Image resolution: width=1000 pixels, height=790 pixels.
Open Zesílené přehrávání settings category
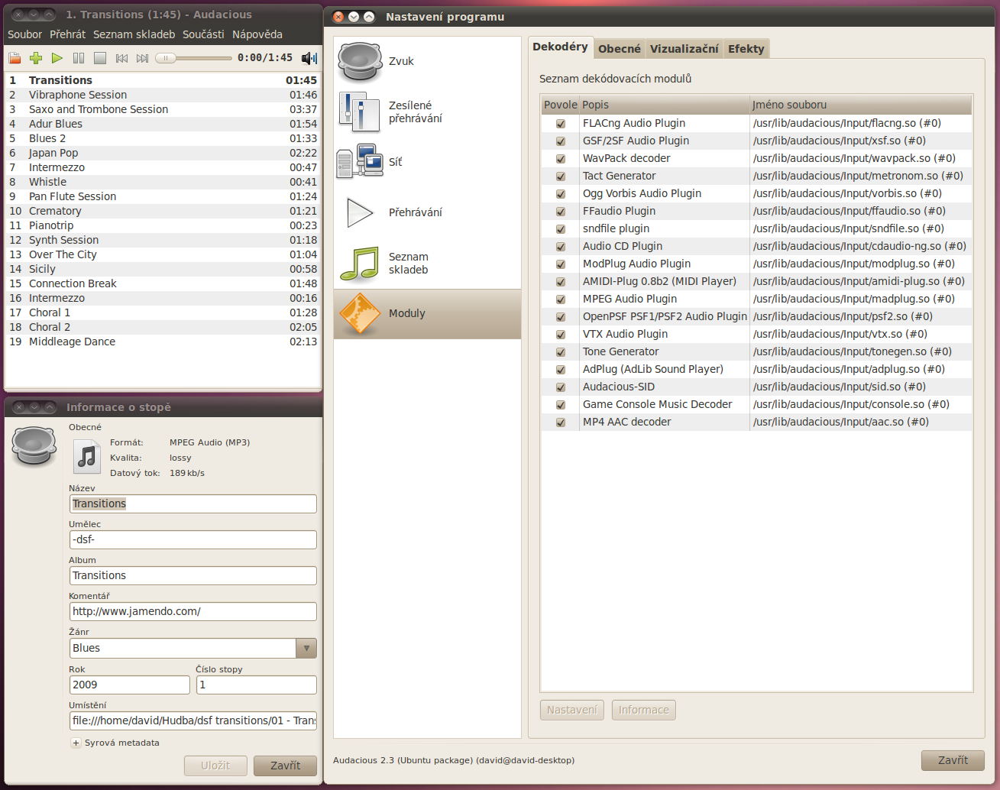(427, 112)
